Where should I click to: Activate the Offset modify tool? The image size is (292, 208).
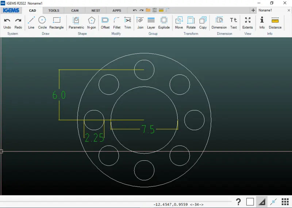click(x=105, y=23)
